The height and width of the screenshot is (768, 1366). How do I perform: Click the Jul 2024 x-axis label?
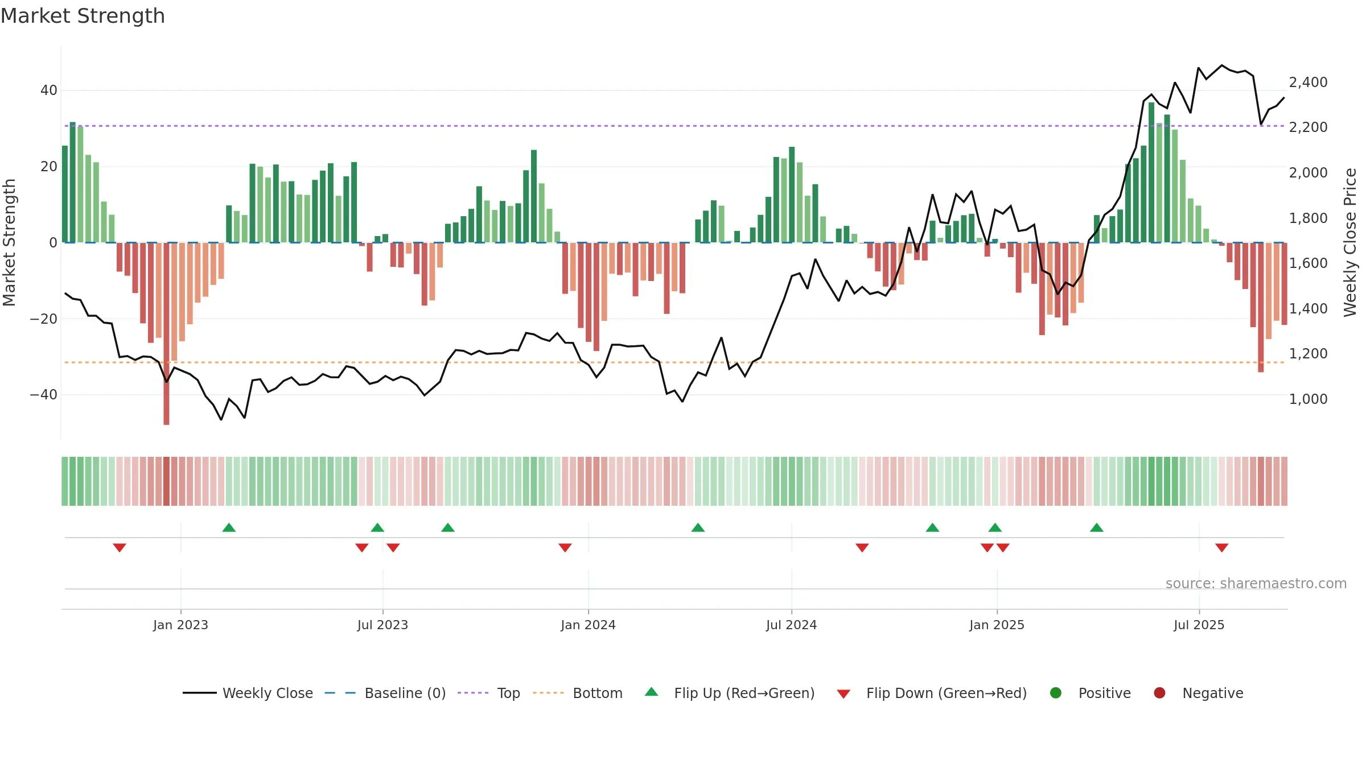click(791, 625)
